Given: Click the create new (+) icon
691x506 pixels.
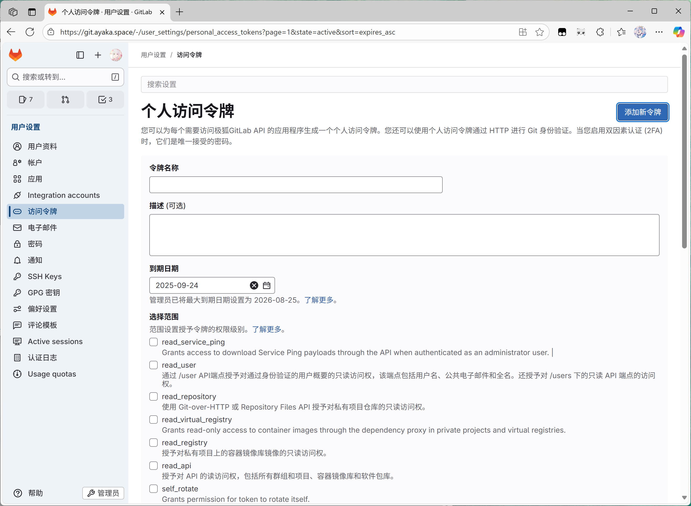Looking at the screenshot, I should pyautogui.click(x=98, y=55).
